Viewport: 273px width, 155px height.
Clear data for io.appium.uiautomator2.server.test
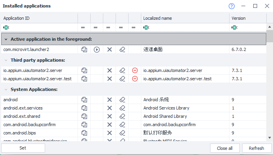[x=122, y=79]
